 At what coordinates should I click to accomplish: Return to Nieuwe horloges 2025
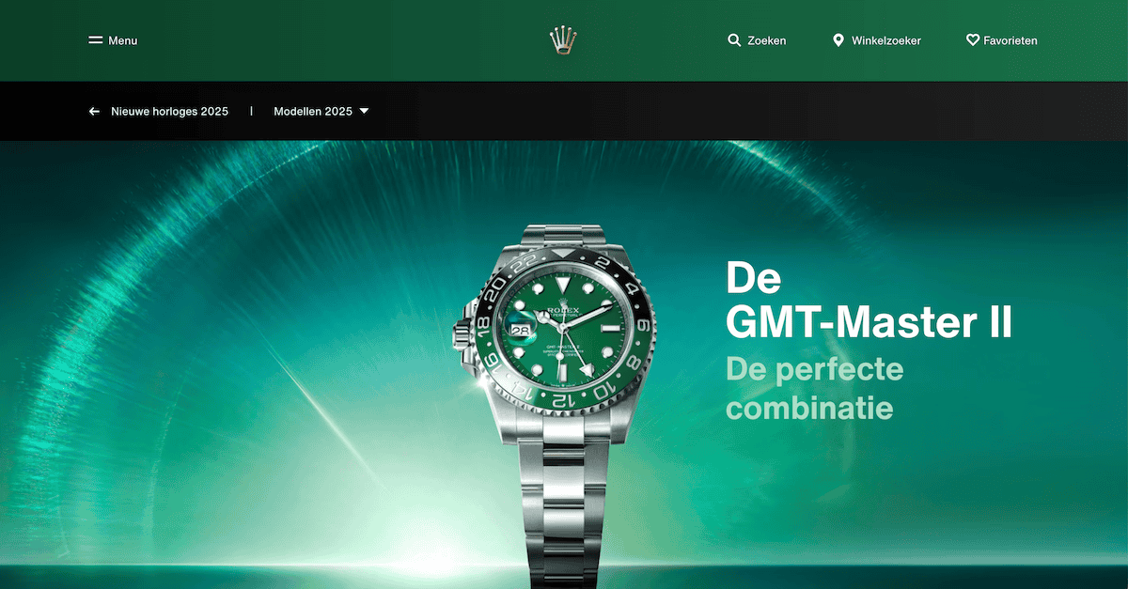point(169,111)
